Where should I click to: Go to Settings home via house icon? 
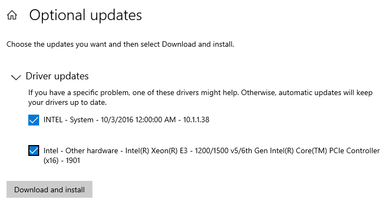point(12,15)
